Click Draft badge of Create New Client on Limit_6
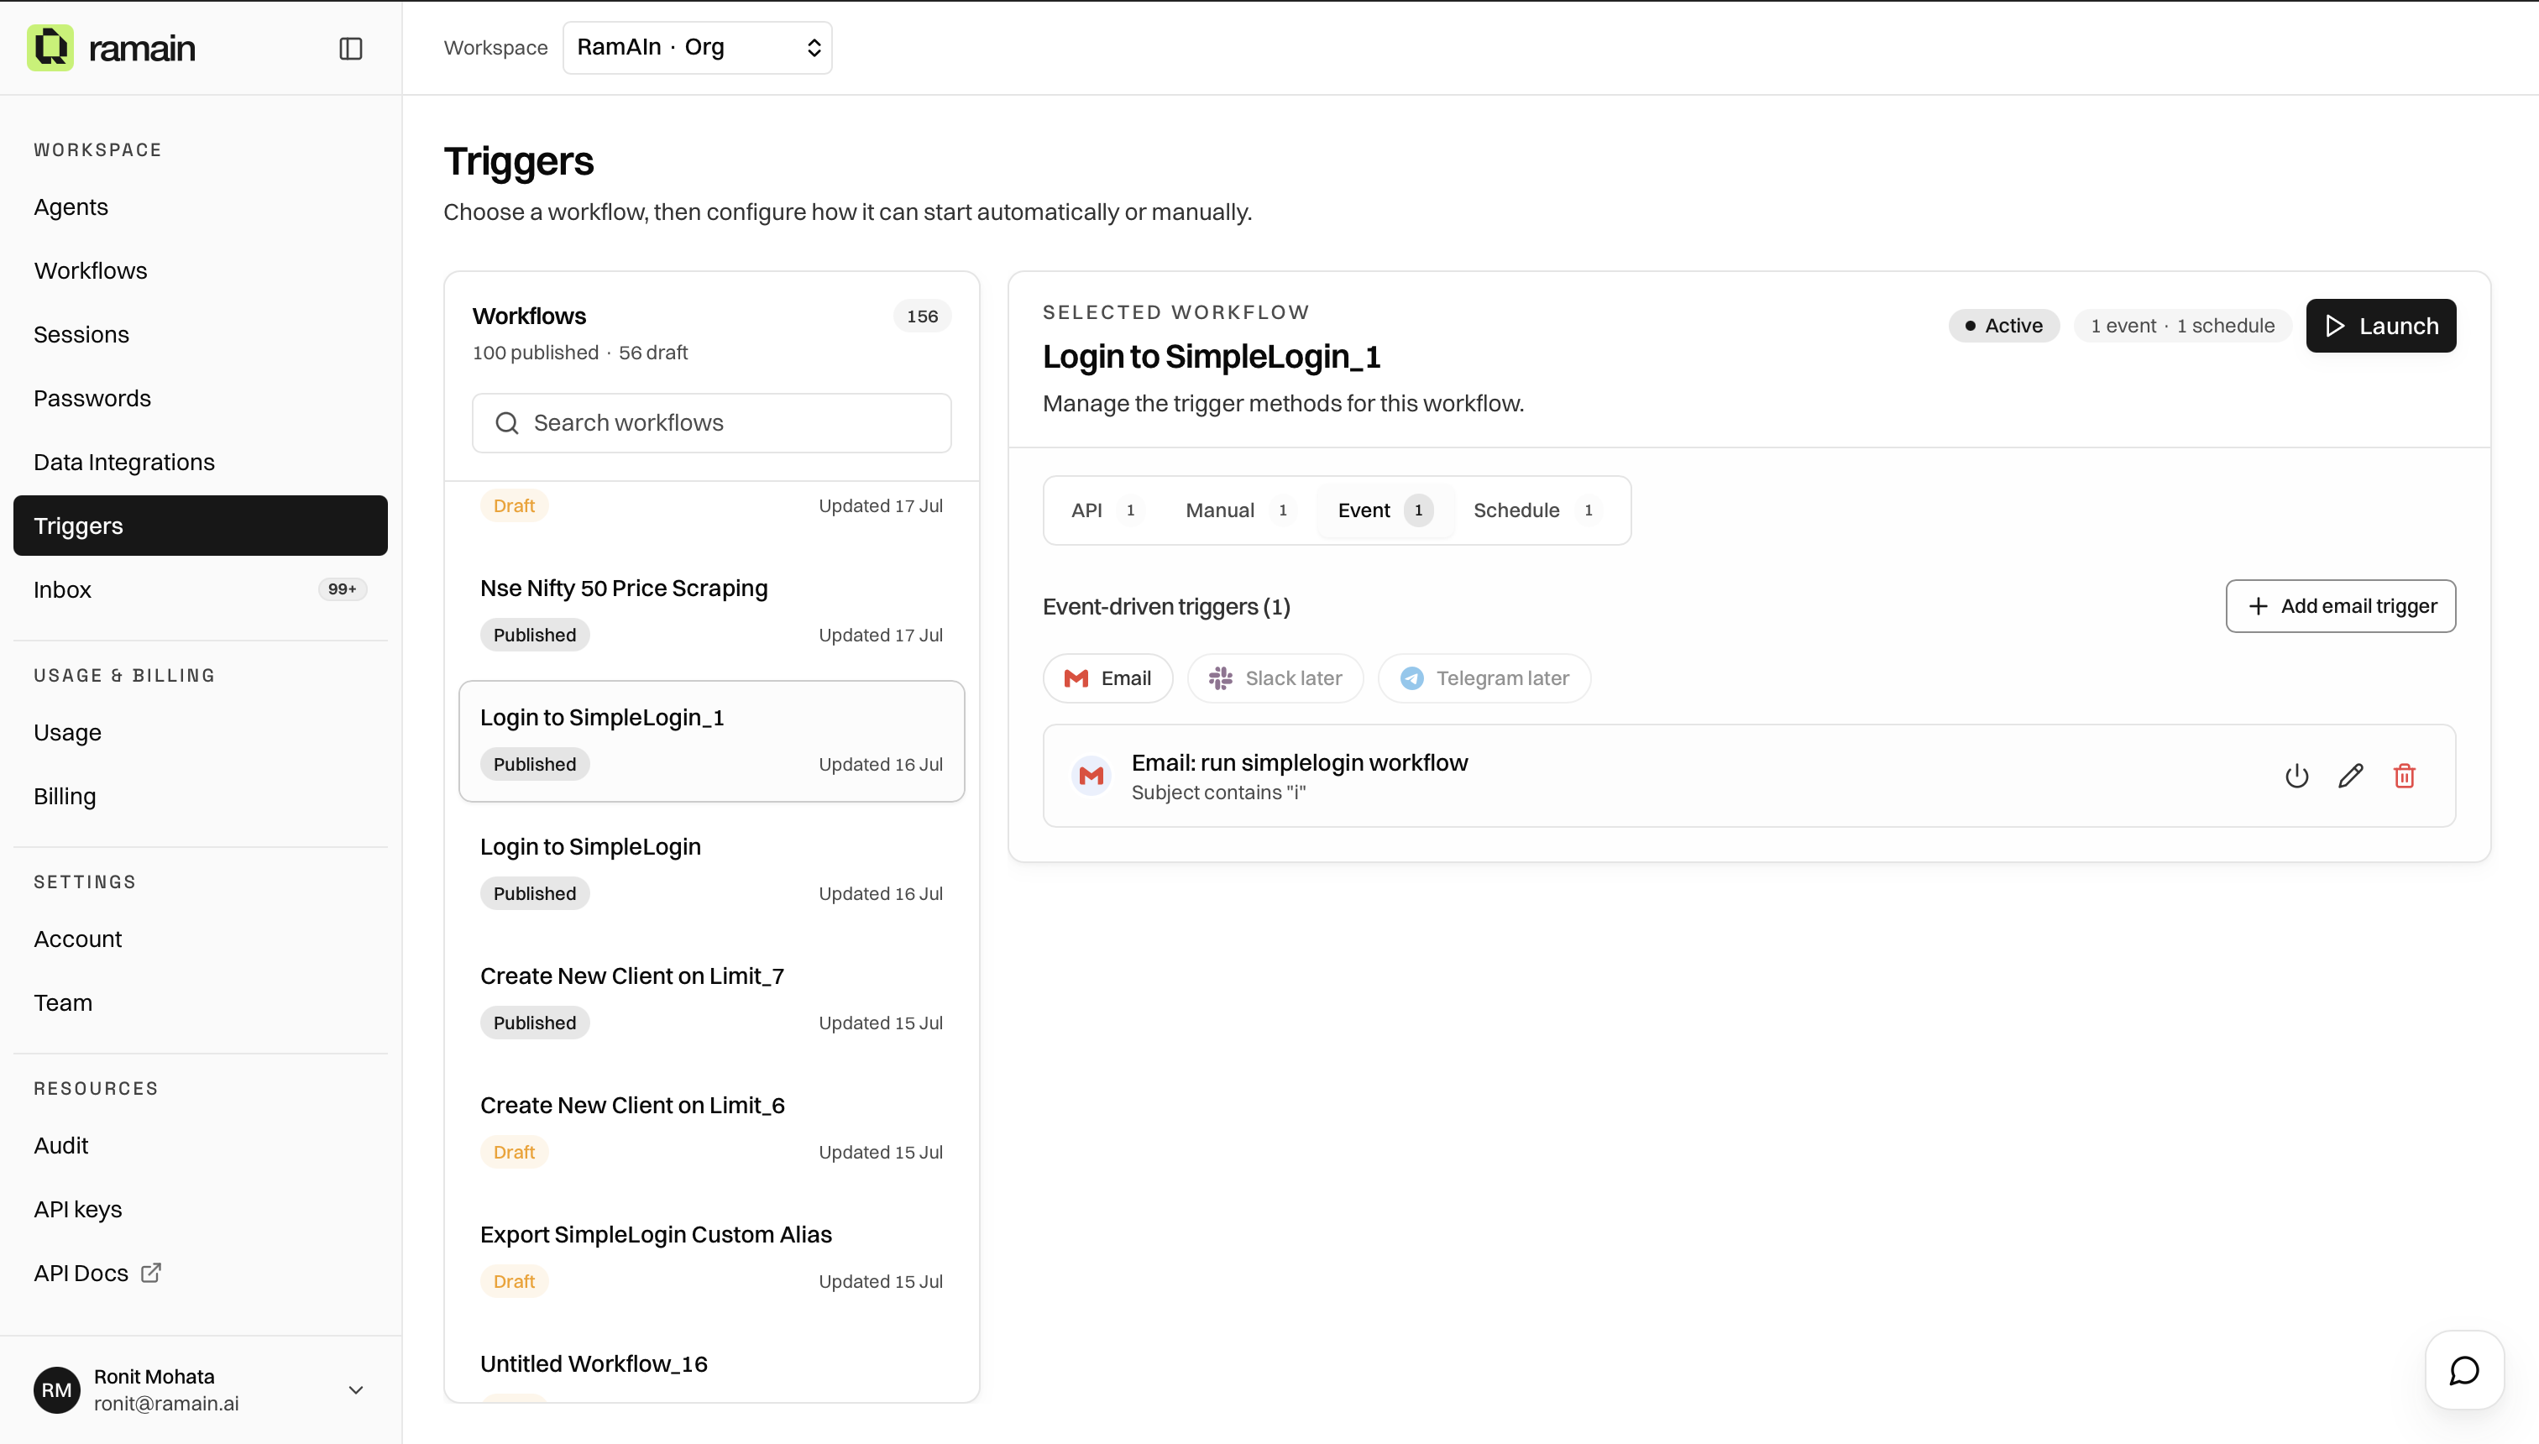Screen dimensions: 2539x1444 click(514, 1152)
